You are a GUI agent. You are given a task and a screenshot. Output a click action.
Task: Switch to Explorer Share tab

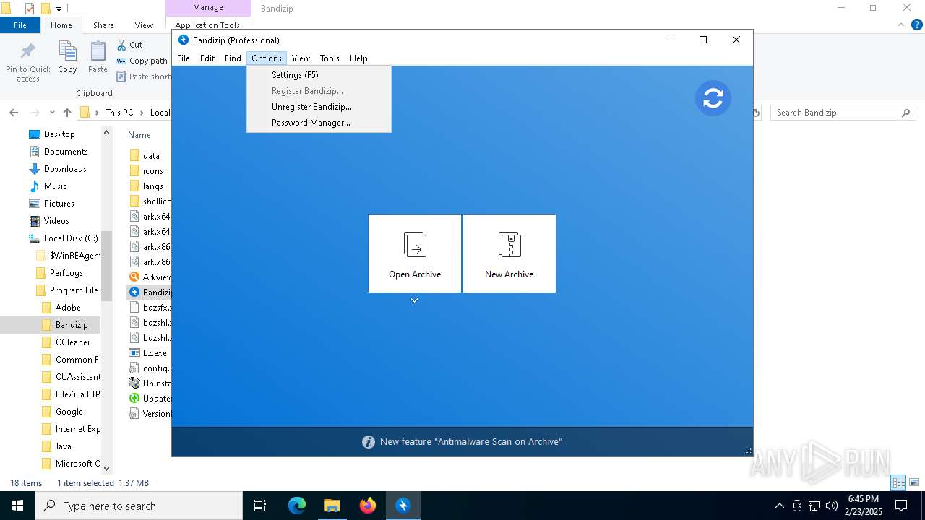(103, 25)
